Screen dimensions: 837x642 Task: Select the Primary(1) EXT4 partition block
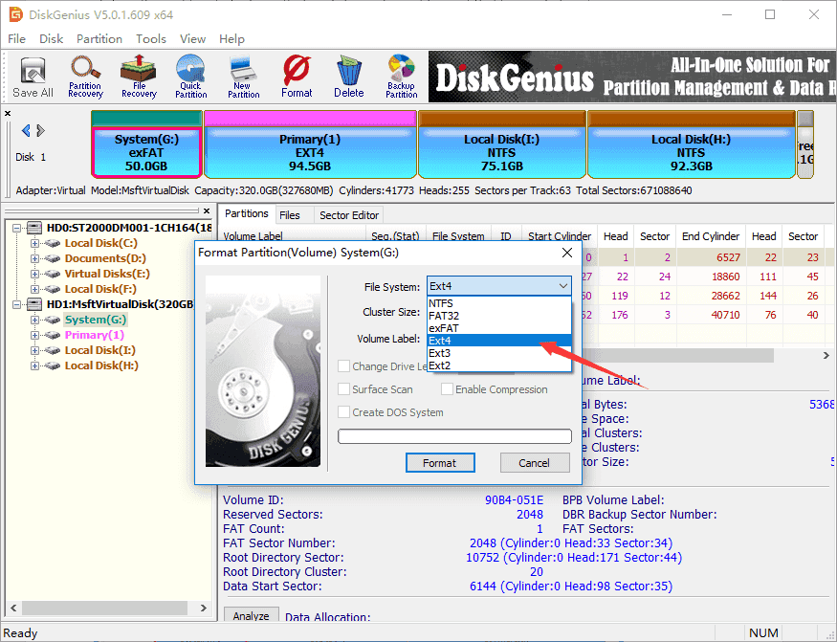[309, 145]
